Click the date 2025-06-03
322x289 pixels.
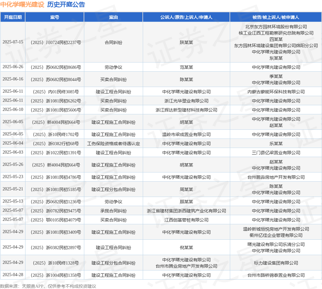(x=13, y=152)
